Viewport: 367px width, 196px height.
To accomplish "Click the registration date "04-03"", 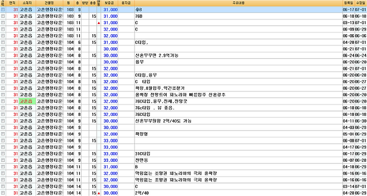I will (x=348, y=128).
